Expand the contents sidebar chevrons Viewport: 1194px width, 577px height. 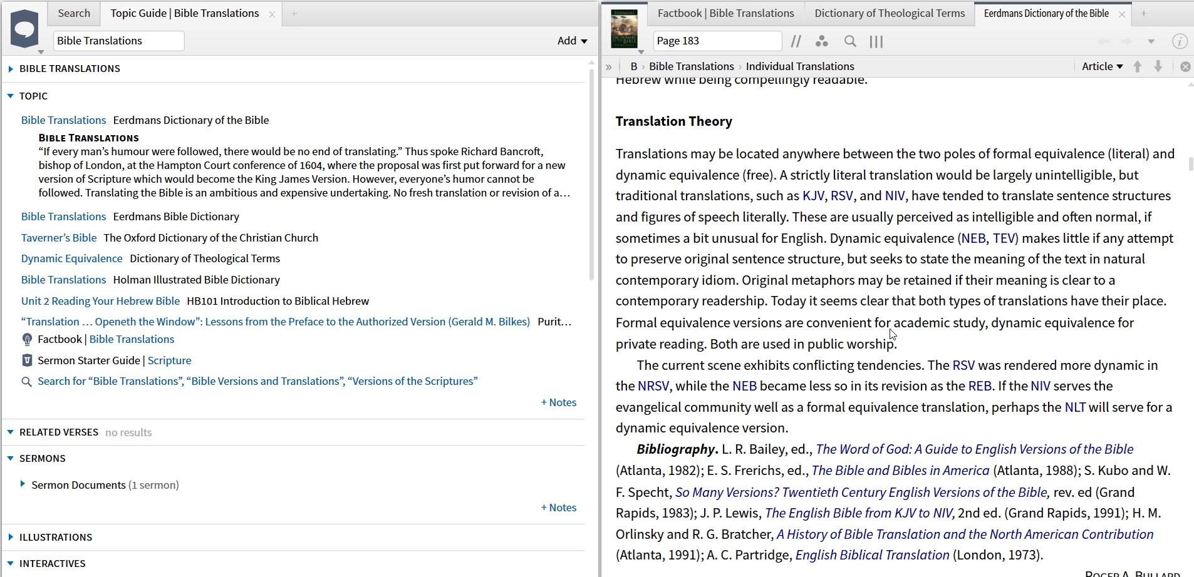coord(609,66)
